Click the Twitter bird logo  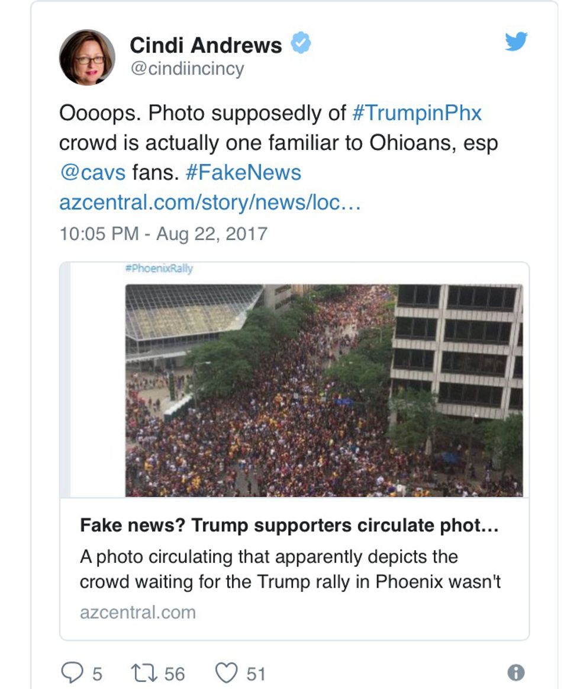click(516, 41)
